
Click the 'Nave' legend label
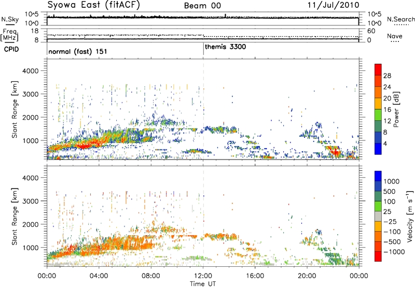[x=395, y=36]
